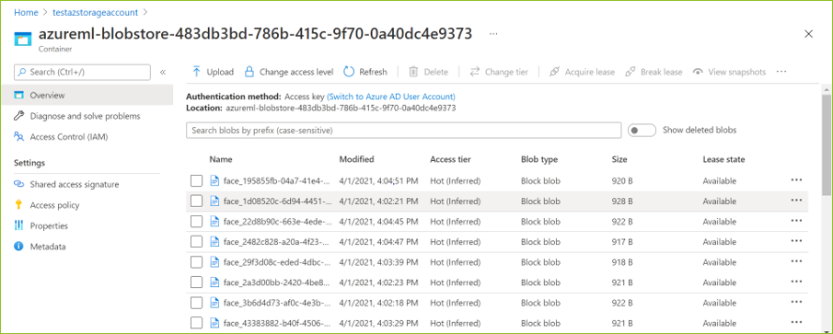Click sidebar Search (Ctrl+/) box
Viewport: 833px width, 334px height.
(x=82, y=72)
